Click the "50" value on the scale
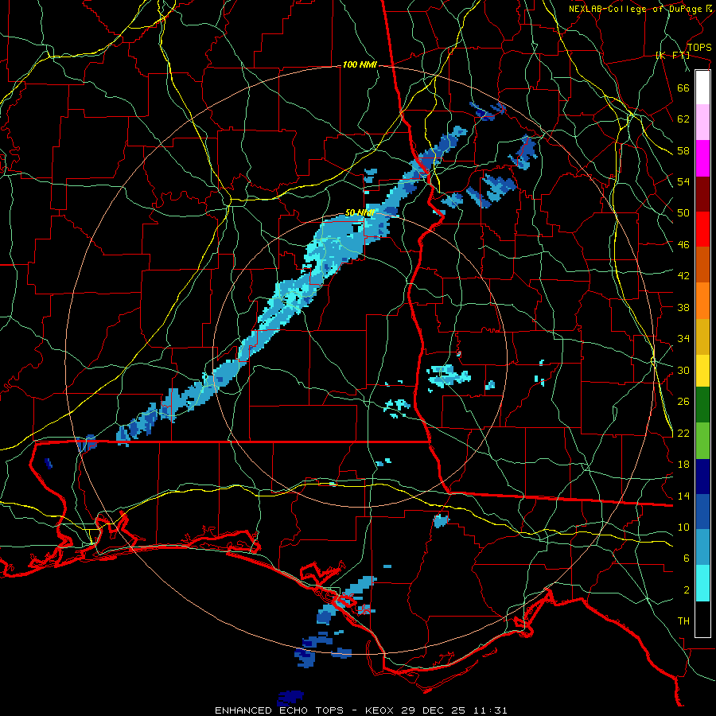The image size is (716, 716). 683,213
